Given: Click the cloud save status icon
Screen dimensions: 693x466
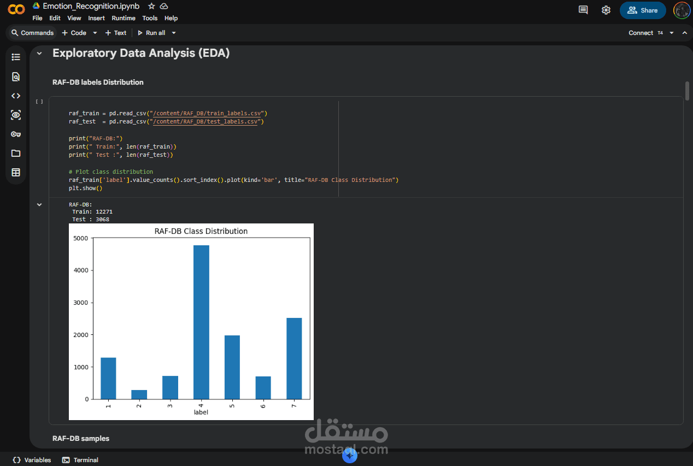Looking at the screenshot, I should (163, 6).
